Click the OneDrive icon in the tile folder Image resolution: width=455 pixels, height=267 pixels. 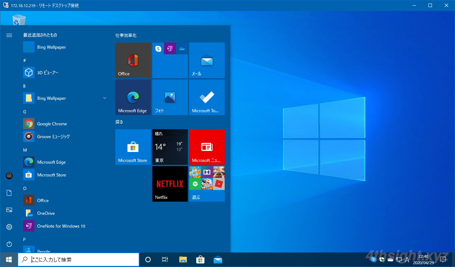click(x=182, y=49)
